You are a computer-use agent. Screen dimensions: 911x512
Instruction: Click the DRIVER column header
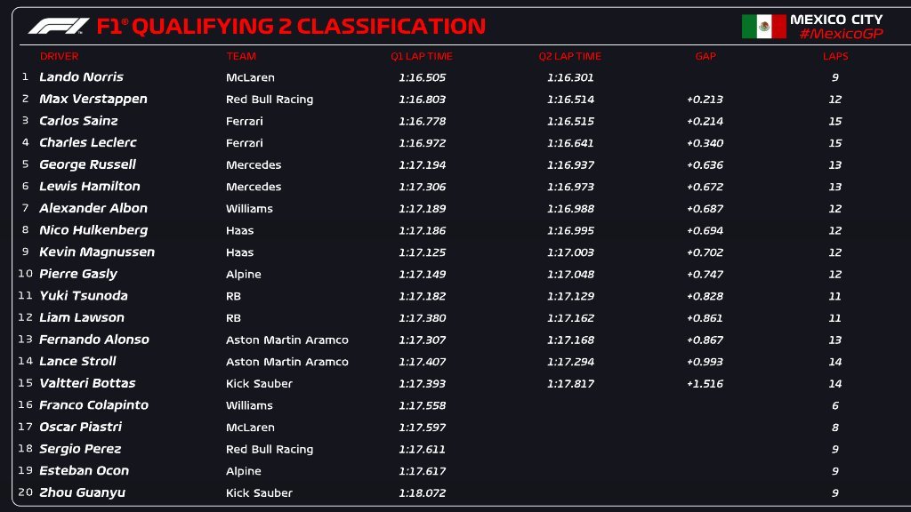click(60, 56)
